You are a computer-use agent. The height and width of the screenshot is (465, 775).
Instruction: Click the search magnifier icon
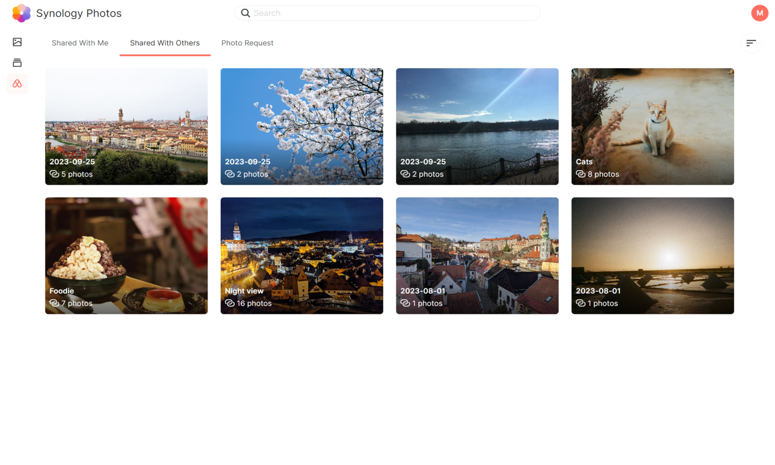point(245,13)
